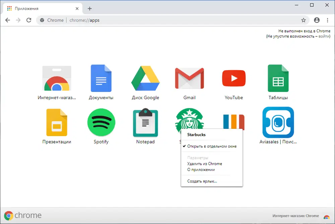The width and height of the screenshot is (335, 224).
Task: Click the Starbucks app icon
Action: 190,119
